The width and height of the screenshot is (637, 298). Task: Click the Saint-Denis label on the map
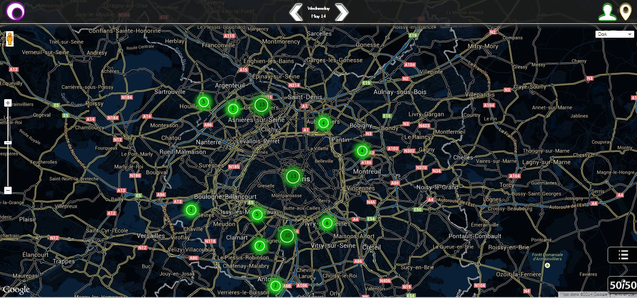pos(305,97)
